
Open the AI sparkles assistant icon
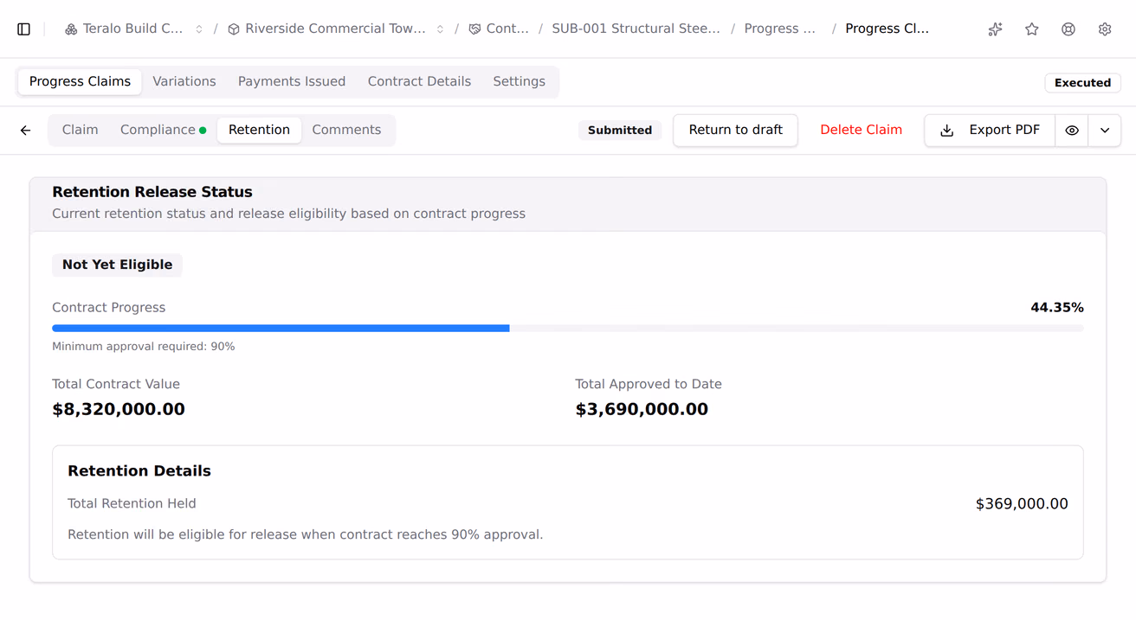(996, 29)
